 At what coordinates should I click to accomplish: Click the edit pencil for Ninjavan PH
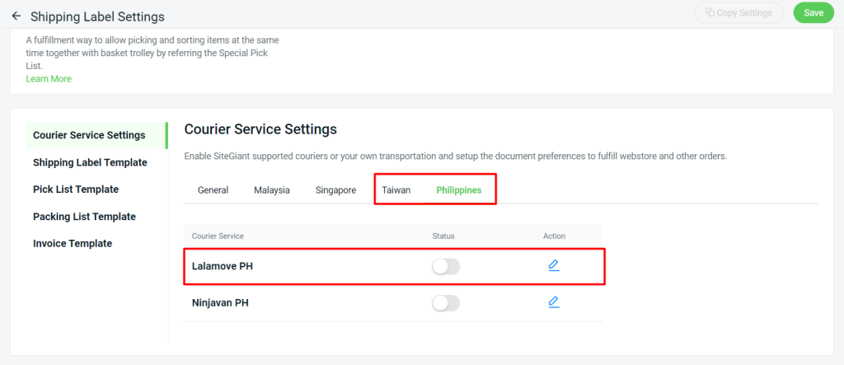point(554,302)
